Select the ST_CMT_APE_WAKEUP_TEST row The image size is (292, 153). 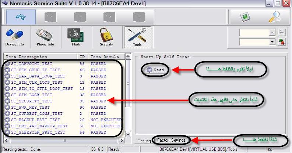(x=64, y=126)
